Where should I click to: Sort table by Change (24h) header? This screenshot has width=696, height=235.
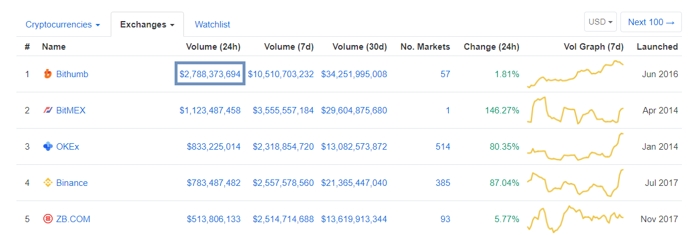point(491,47)
